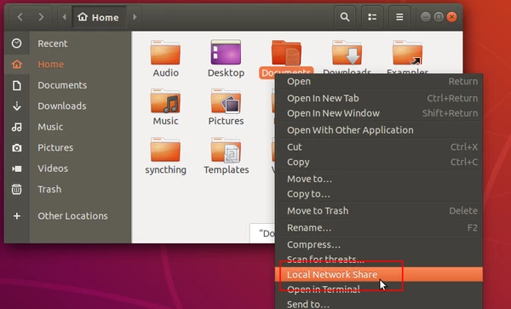511x309 pixels.
Task: Click the Pictures camera icon in sidebar
Action: coord(17,148)
